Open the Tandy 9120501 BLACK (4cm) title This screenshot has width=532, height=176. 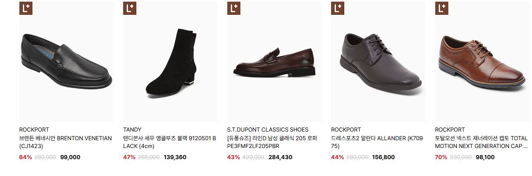point(170,142)
